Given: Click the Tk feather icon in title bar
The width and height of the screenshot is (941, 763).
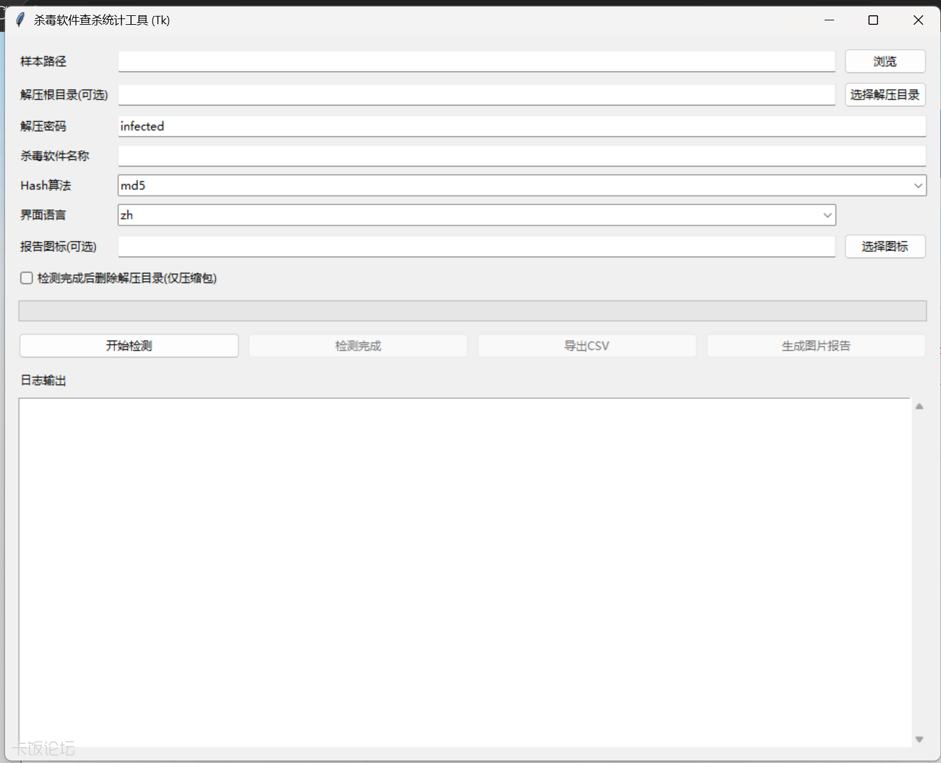Looking at the screenshot, I should click(20, 20).
